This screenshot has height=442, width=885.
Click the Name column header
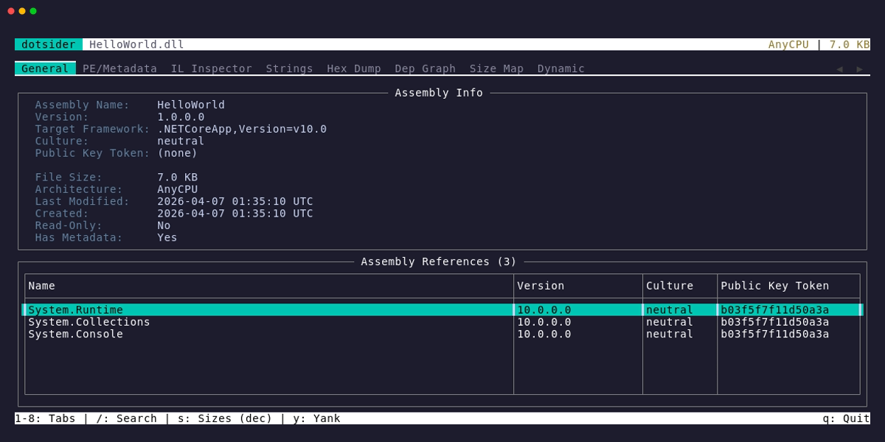41,286
